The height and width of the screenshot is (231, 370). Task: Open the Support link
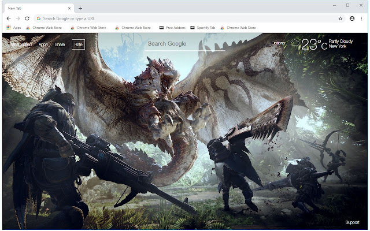point(352,222)
